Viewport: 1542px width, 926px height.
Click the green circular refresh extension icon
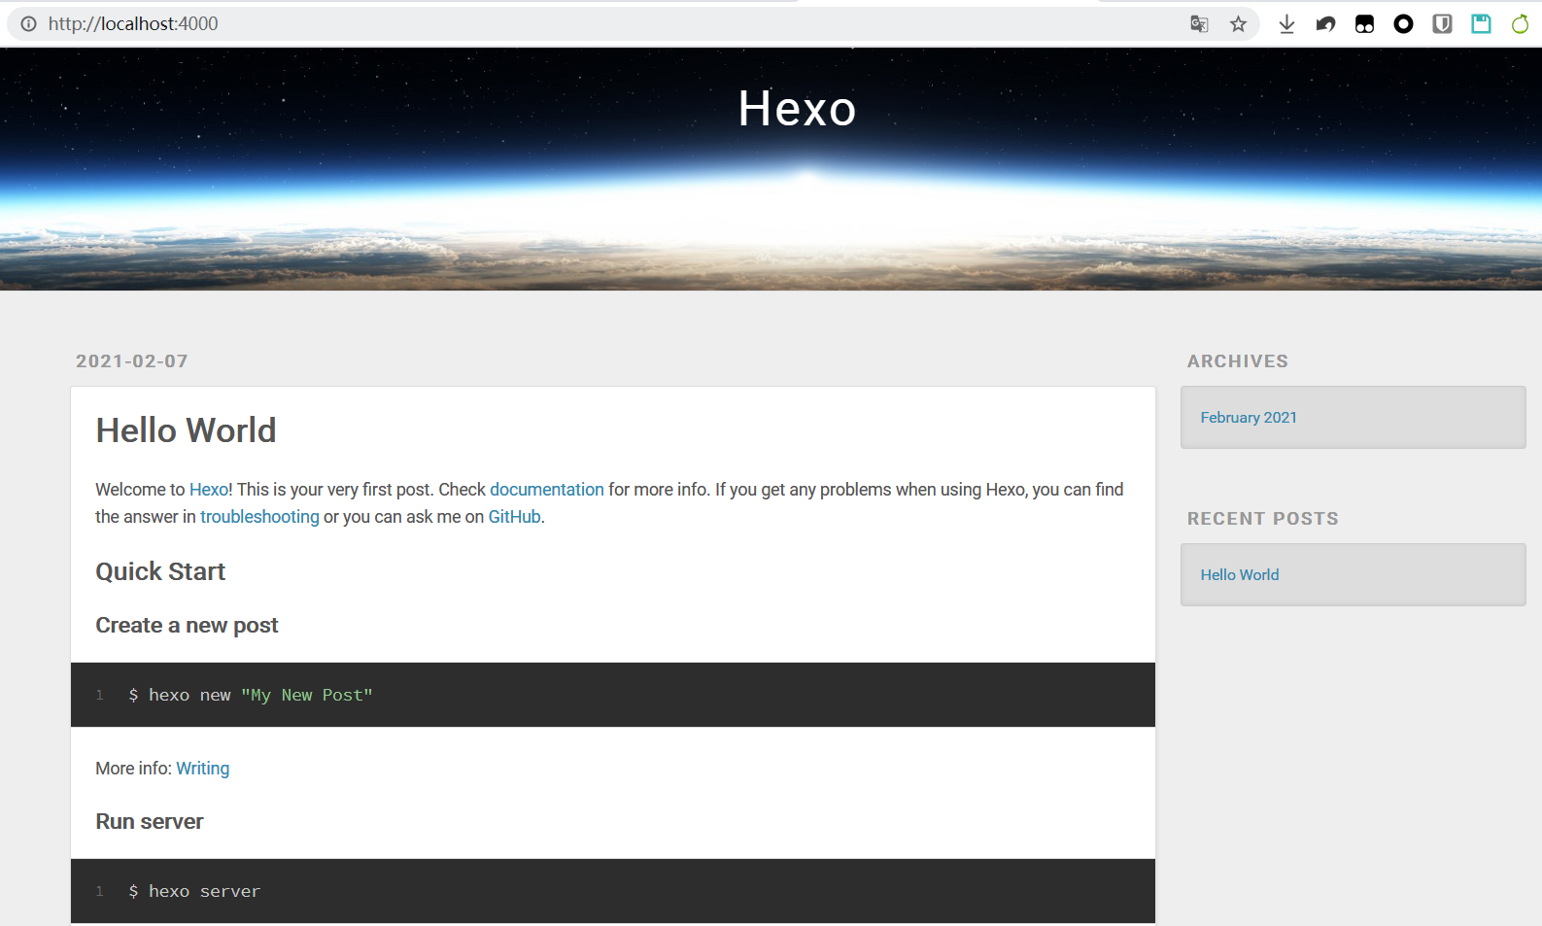(x=1520, y=24)
